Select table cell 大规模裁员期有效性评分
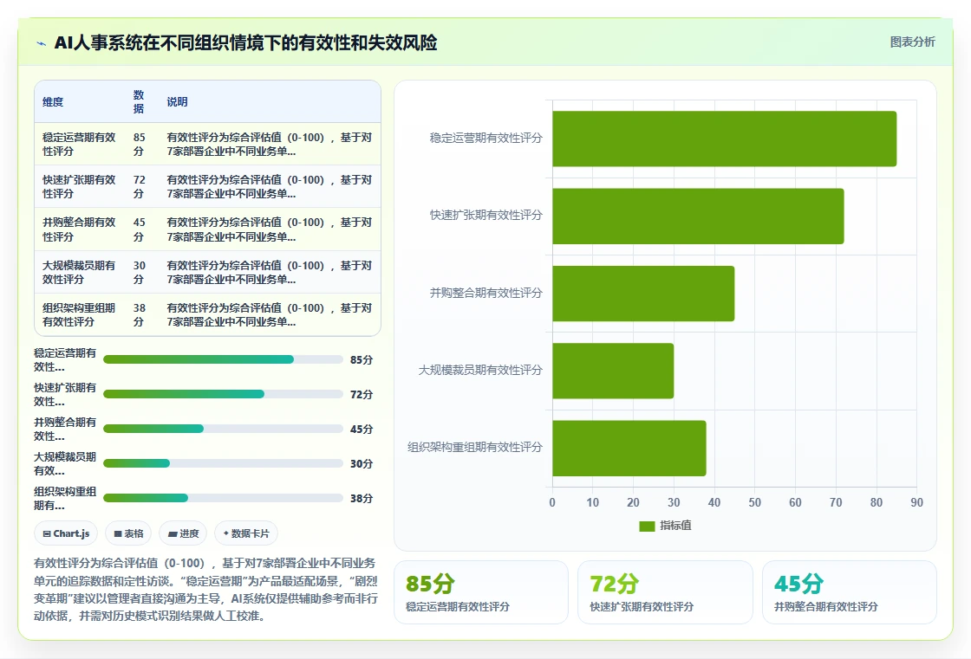Screen dimensions: 971x659 pyautogui.click(x=79, y=272)
